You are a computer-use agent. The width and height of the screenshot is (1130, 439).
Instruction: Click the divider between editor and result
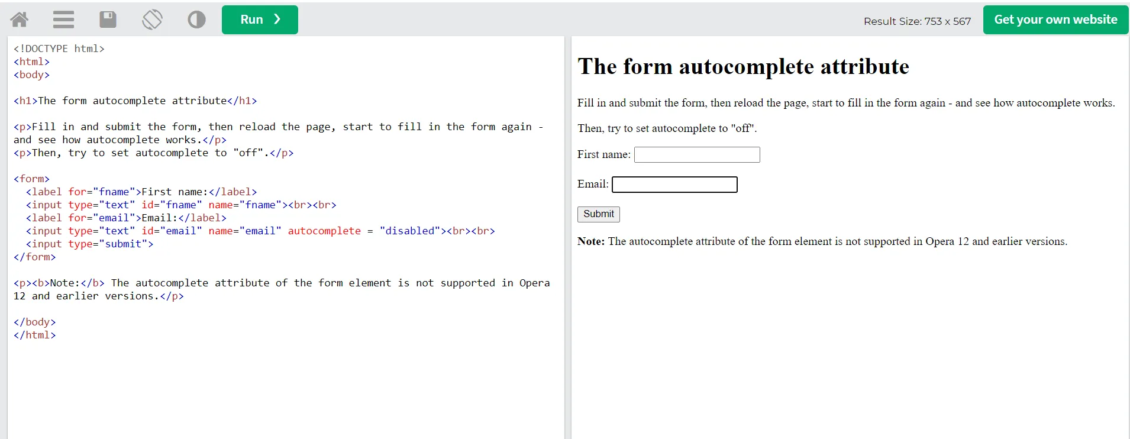tap(568, 237)
